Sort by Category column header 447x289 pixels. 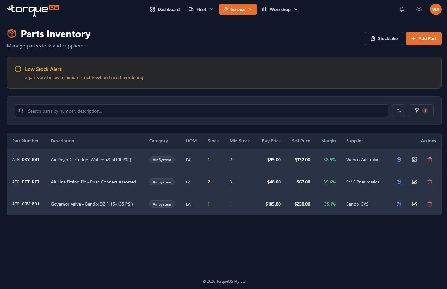[159, 141]
